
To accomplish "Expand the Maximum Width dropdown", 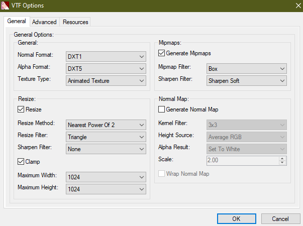I will 106,176.
